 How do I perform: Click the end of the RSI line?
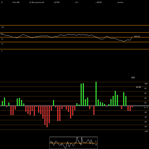click(x=132, y=37)
